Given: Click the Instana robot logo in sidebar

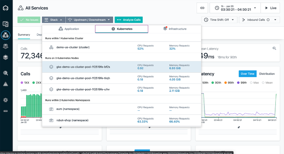Looking at the screenshot, I should (6, 8).
